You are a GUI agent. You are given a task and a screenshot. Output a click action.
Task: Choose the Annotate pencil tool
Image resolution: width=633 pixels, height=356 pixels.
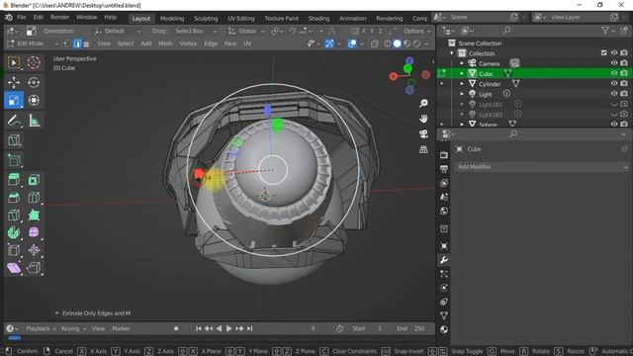(14, 121)
